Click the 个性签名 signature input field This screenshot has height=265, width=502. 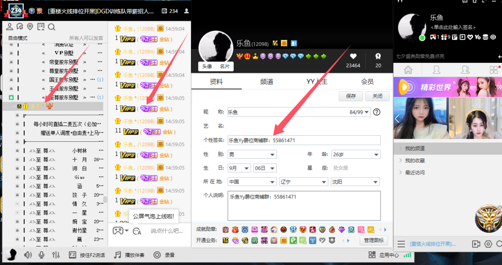(304, 140)
